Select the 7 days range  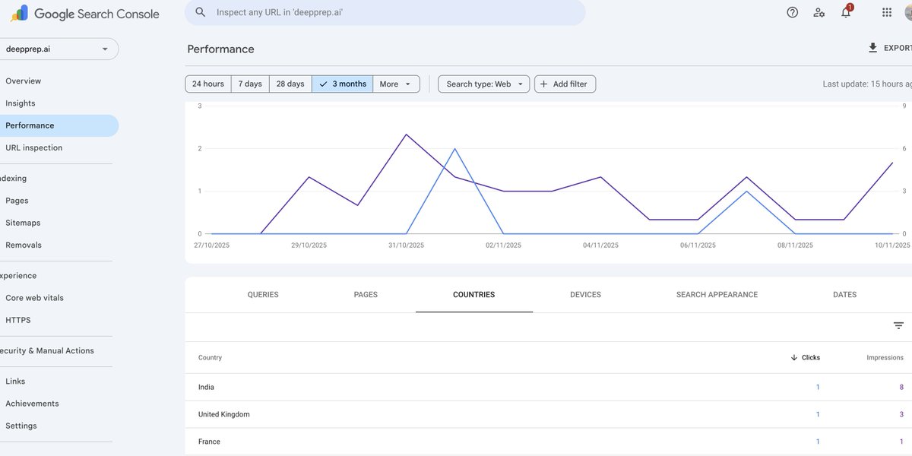coord(250,84)
